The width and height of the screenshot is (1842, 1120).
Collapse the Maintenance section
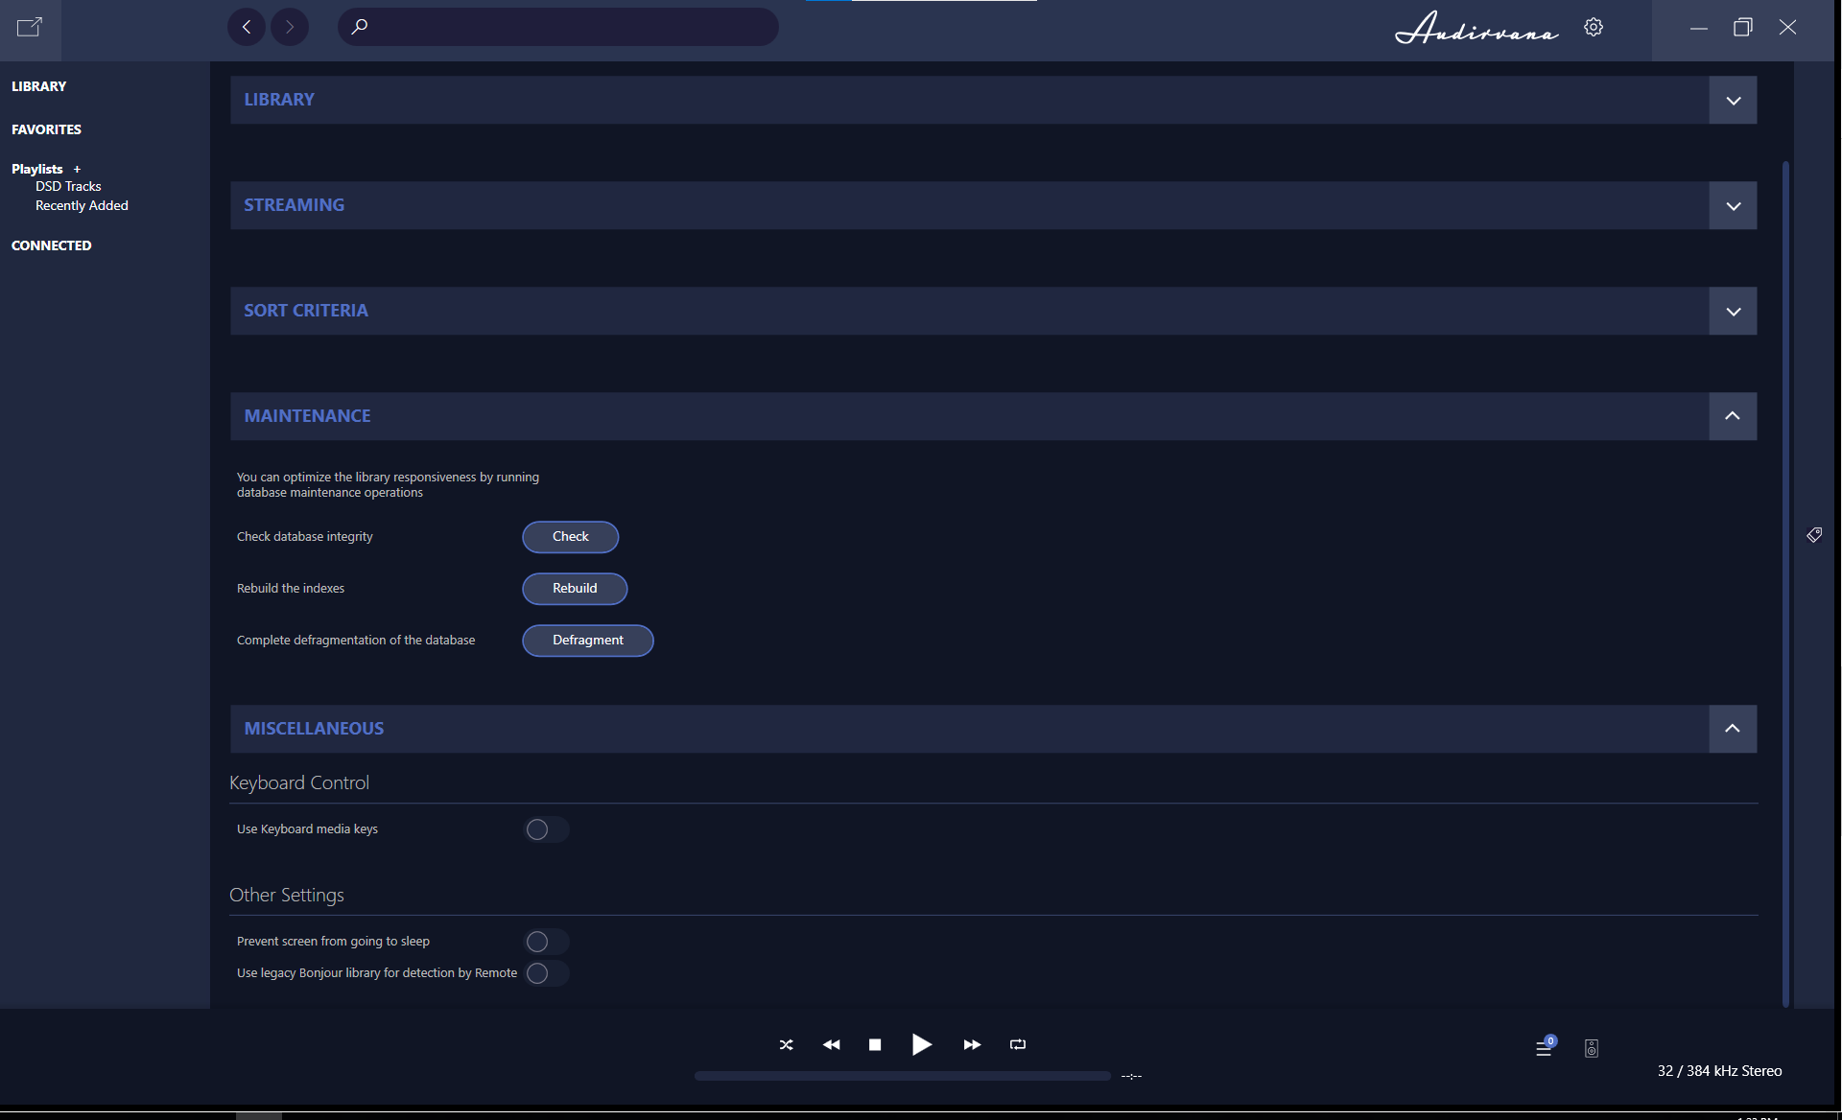pyautogui.click(x=1733, y=416)
